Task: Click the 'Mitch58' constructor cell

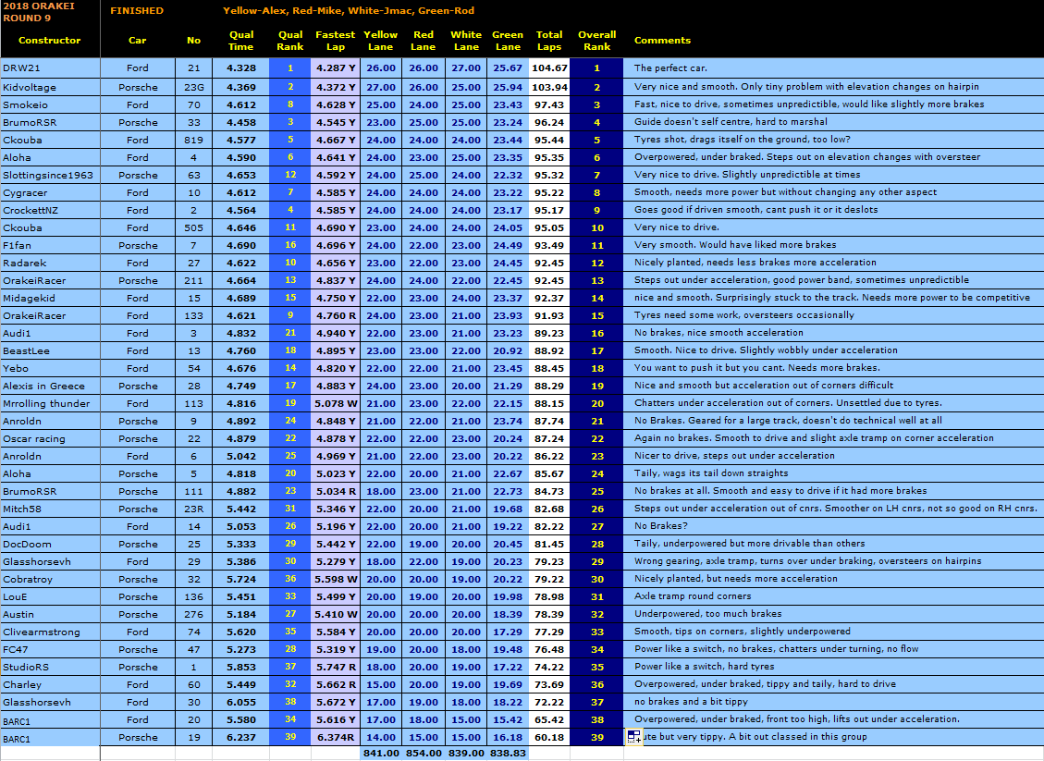Action: tap(51, 509)
